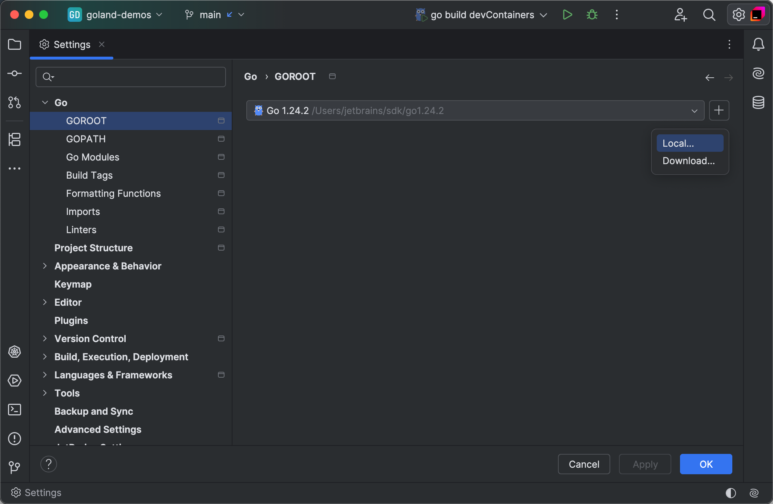Open the Kubernetes tool window icon

(x=15, y=351)
